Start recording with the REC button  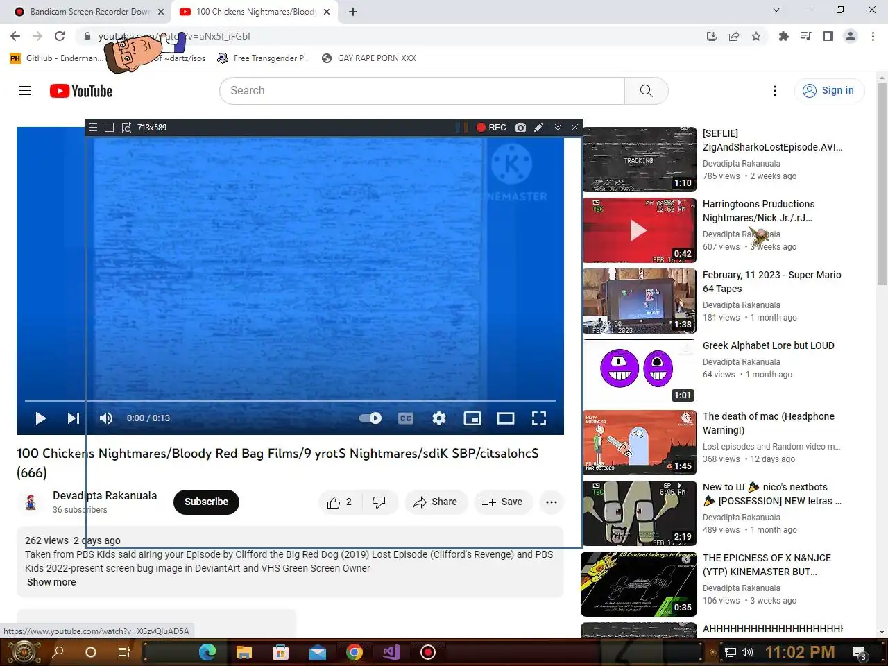(x=491, y=128)
